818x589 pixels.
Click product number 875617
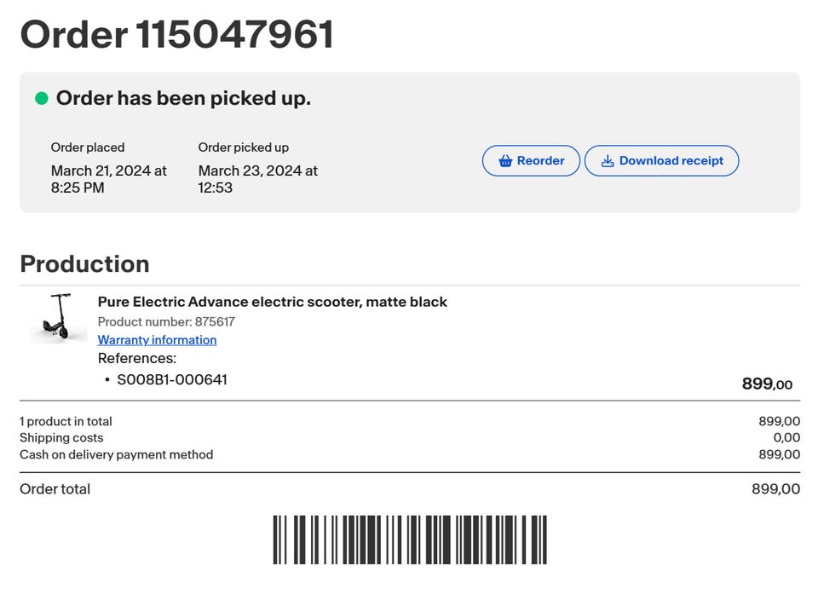[x=166, y=322]
